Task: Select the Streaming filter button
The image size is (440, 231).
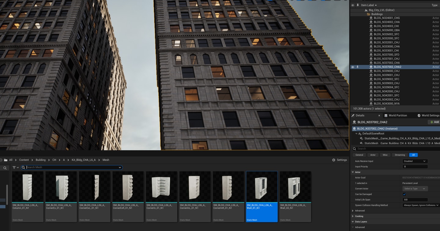Action: [x=400, y=155]
